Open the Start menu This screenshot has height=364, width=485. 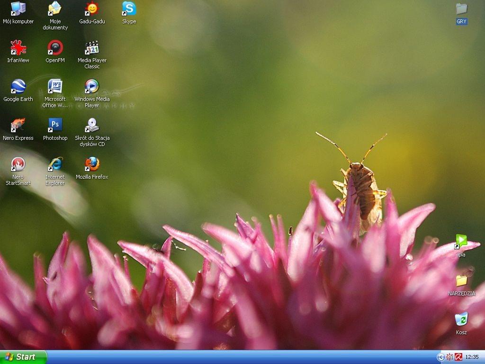tap(23, 357)
